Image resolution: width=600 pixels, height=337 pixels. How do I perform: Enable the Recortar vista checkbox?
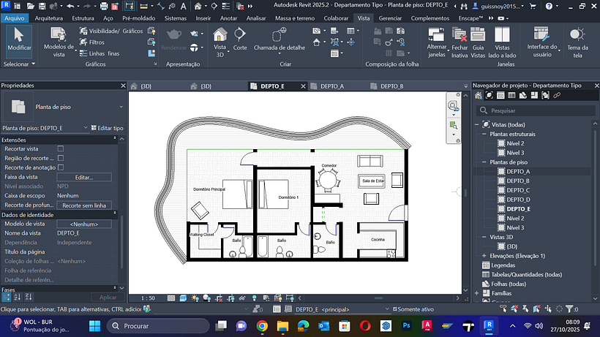pos(61,148)
